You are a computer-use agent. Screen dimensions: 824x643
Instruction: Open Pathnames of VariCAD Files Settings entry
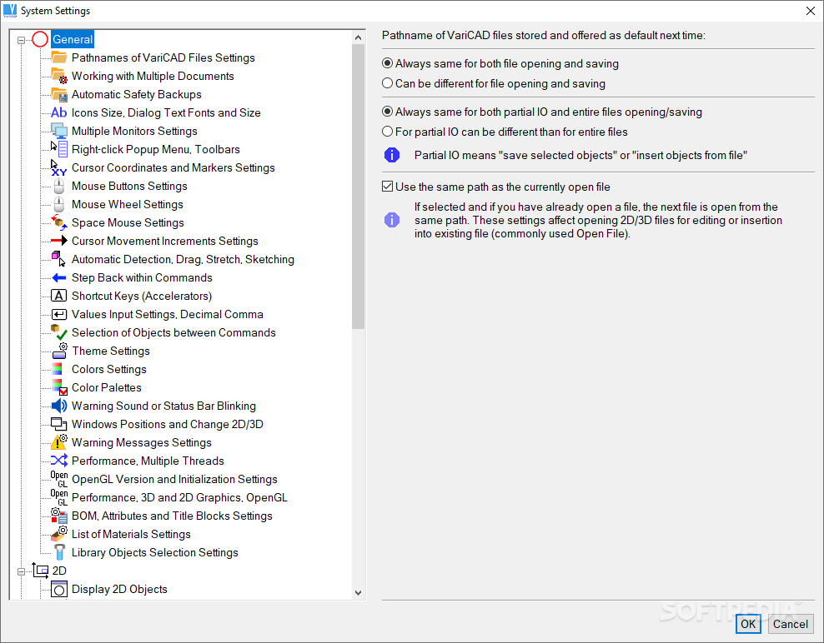pyautogui.click(x=163, y=57)
